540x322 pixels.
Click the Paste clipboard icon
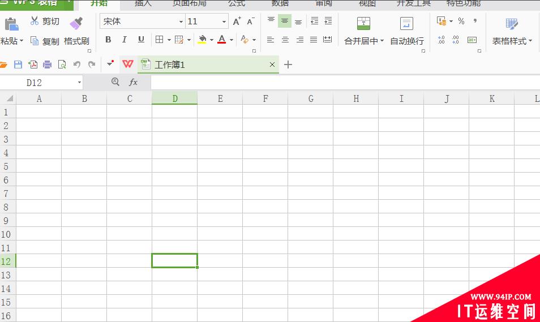pyautogui.click(x=12, y=24)
